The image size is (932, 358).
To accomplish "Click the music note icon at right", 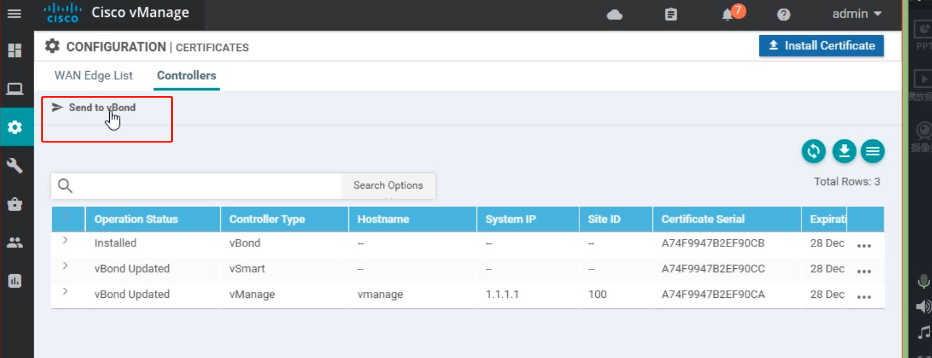I will (924, 332).
